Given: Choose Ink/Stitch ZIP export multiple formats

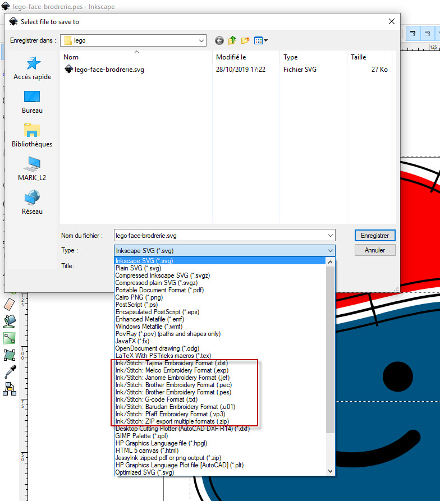Looking at the screenshot, I should [220, 421].
